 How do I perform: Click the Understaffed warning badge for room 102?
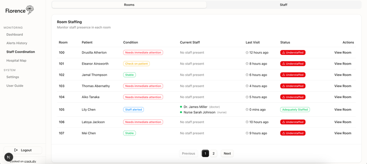coord(293,75)
